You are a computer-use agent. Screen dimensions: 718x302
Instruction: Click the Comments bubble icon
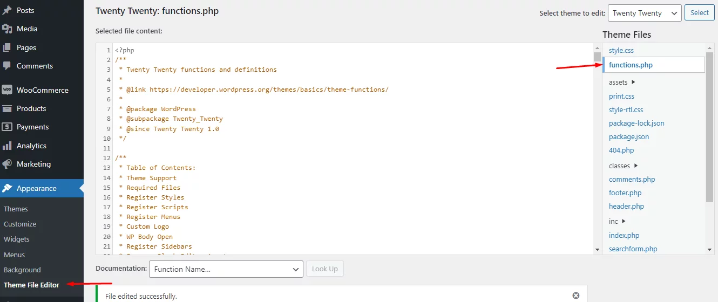click(x=7, y=66)
